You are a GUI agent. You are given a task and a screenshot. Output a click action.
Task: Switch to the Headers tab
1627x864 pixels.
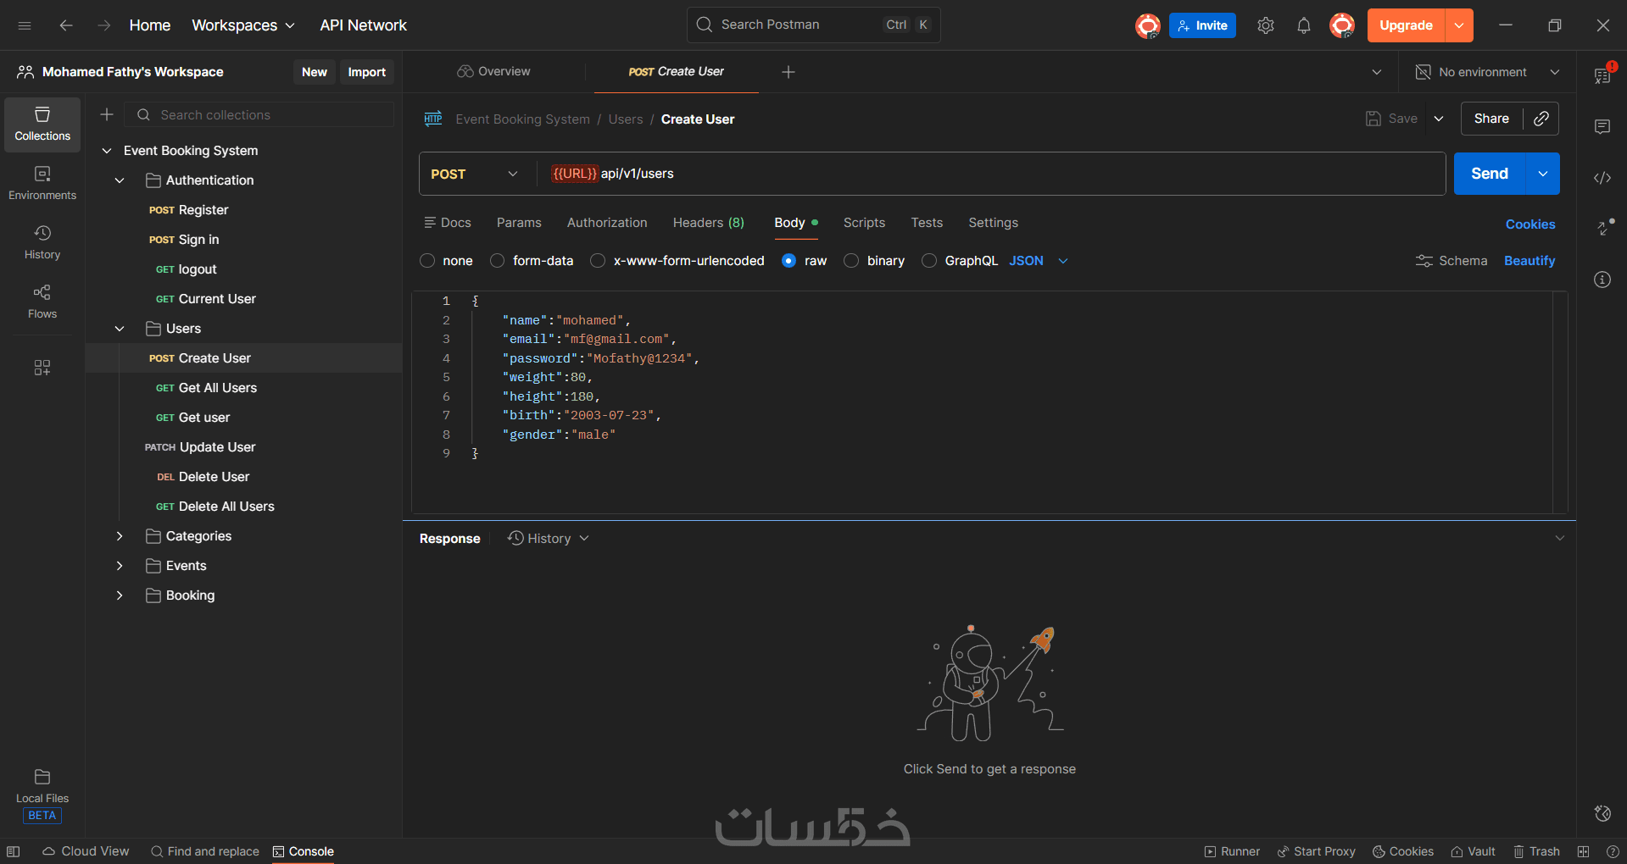coord(709,223)
